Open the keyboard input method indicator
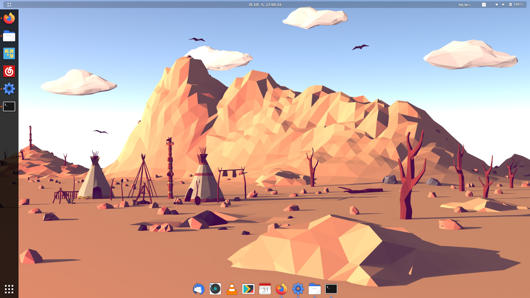 click(x=484, y=5)
